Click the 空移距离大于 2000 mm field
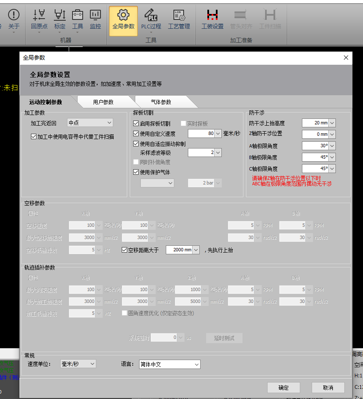The image size is (363, 399). (x=179, y=250)
